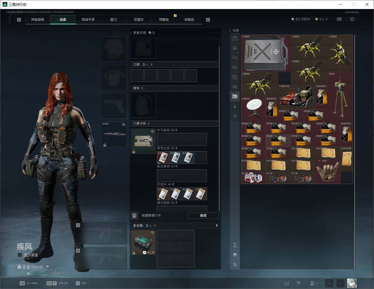Select the empty pistol slot
Viewport: 374px width, 289px height.
tap(114, 106)
